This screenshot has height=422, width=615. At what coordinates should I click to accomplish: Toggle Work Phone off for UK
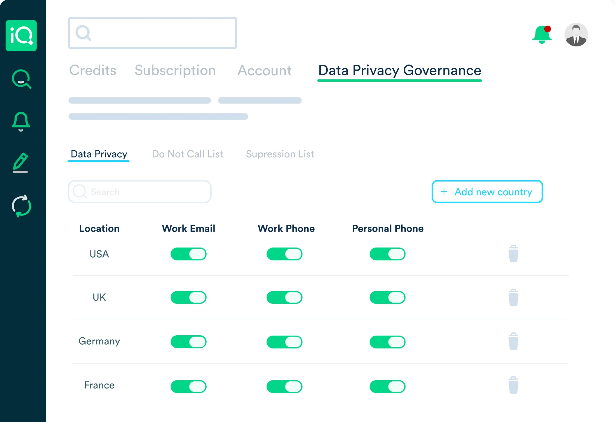285,297
